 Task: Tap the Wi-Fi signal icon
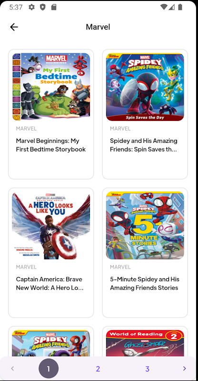click(x=164, y=7)
